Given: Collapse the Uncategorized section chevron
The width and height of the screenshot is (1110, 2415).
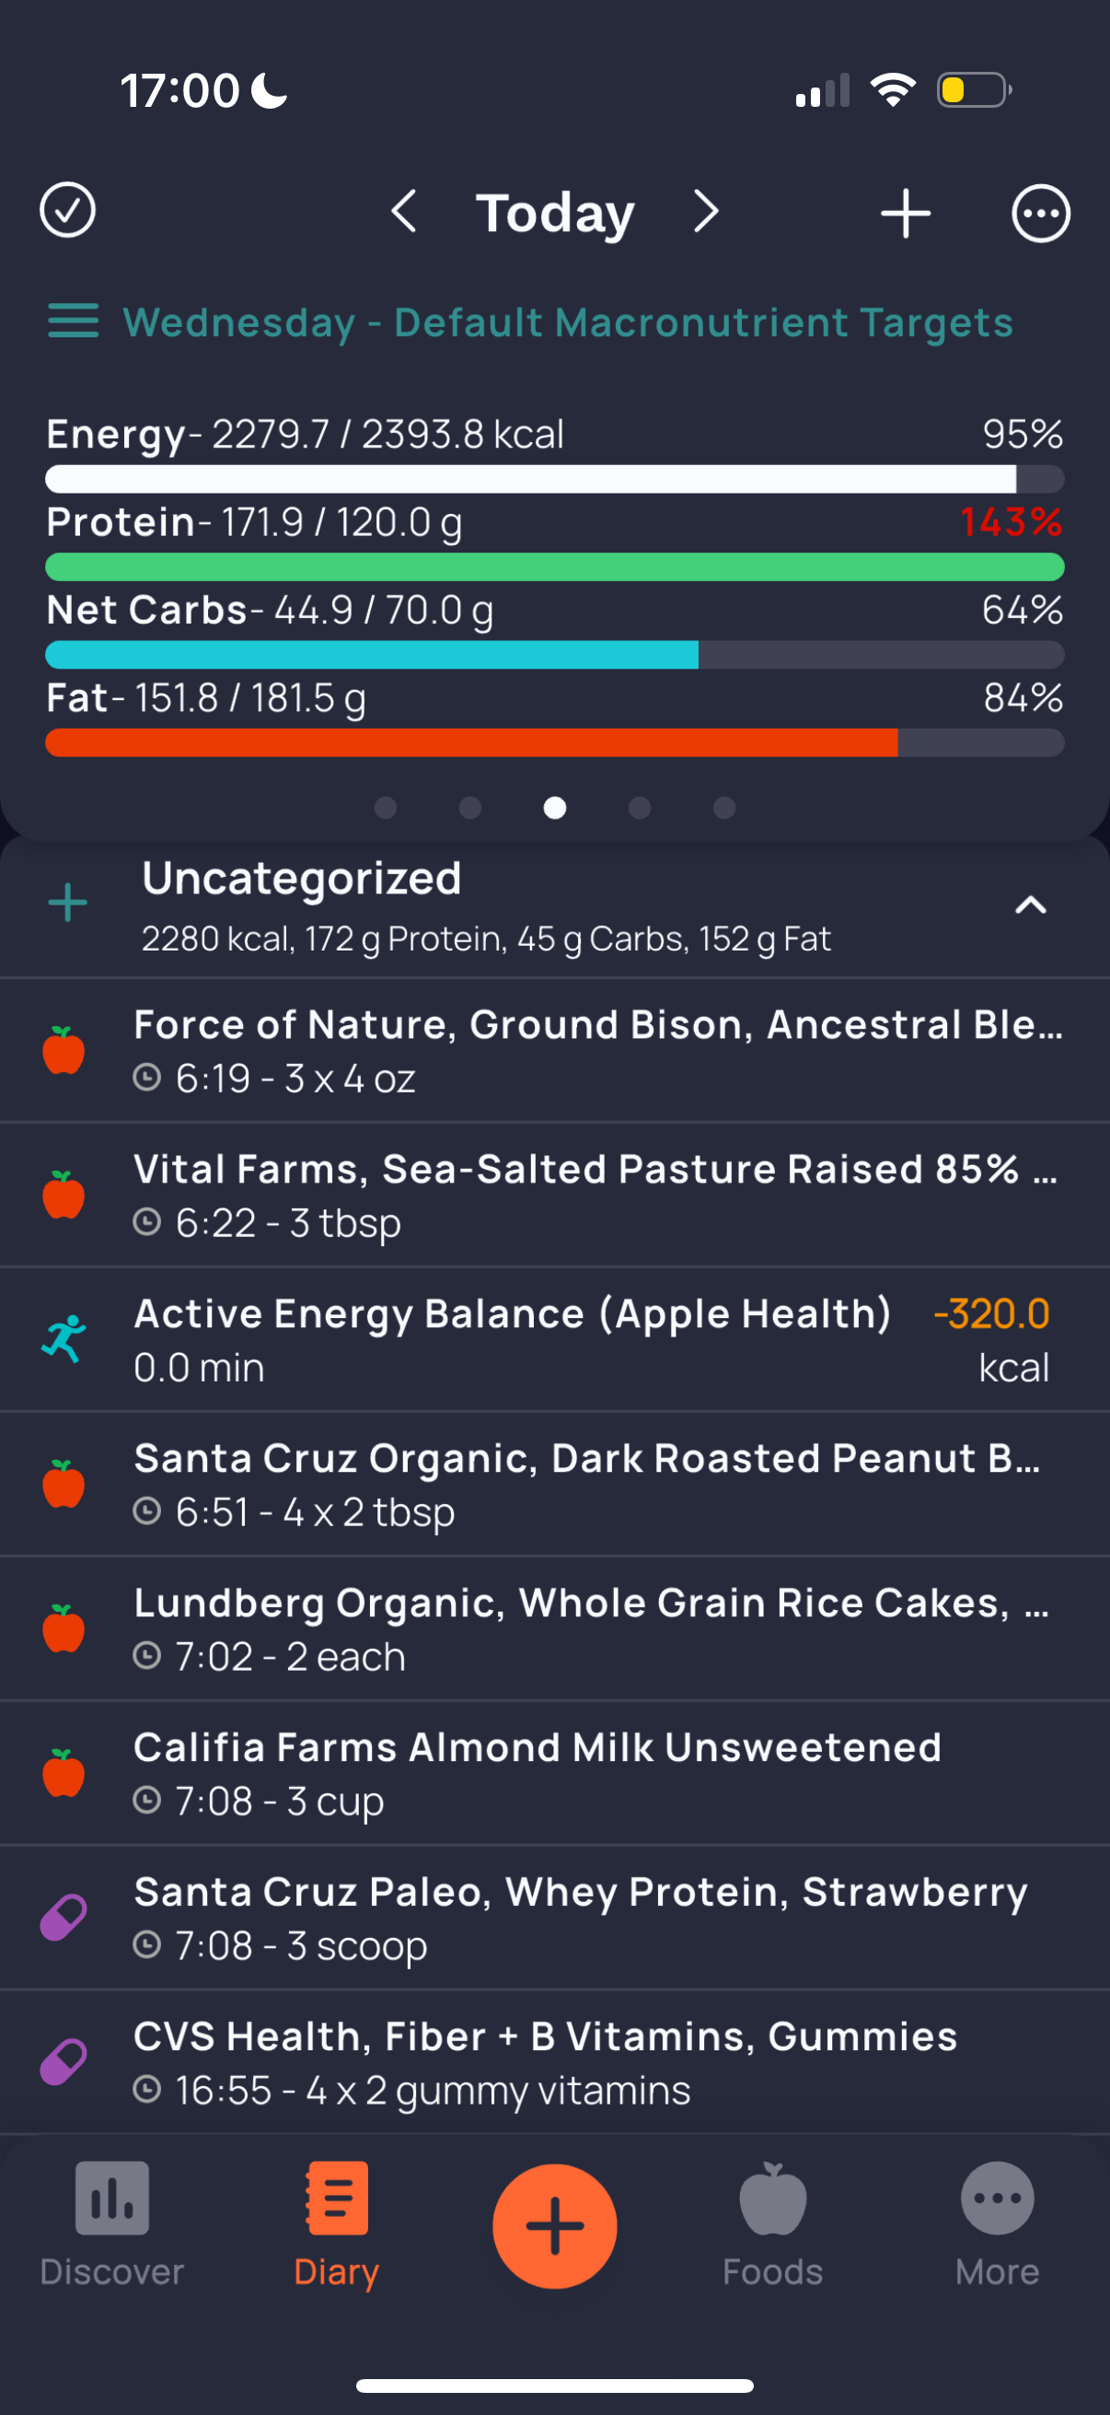Looking at the screenshot, I should [x=1030, y=904].
